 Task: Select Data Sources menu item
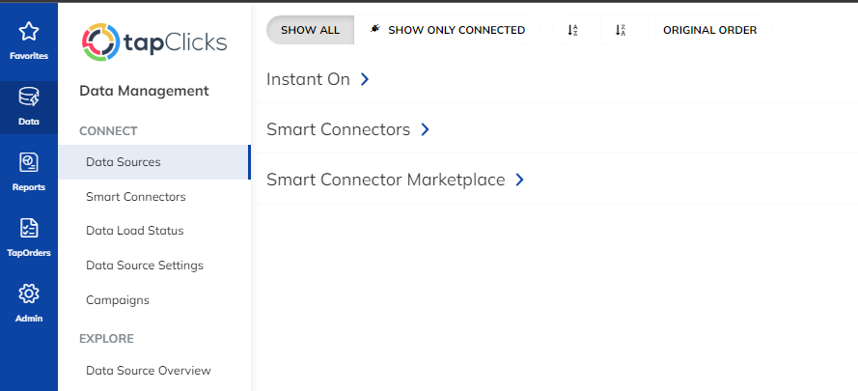pyautogui.click(x=153, y=162)
